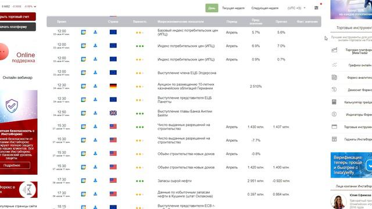
Task: Open the InstaVerify verification banner
Action: pyautogui.click(x=351, y=165)
